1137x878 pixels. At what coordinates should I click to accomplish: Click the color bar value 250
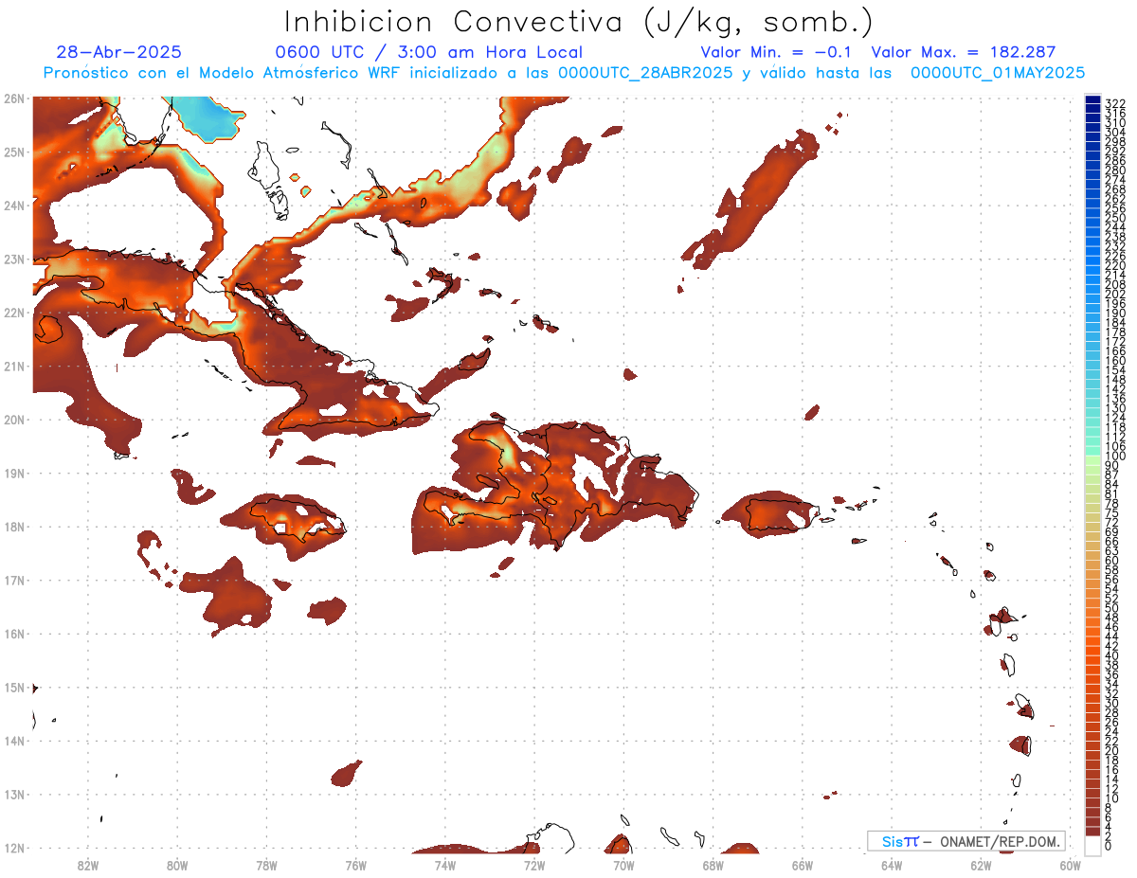pos(1115,217)
